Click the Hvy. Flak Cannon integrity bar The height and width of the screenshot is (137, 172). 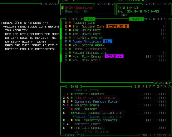click(x=157, y=57)
